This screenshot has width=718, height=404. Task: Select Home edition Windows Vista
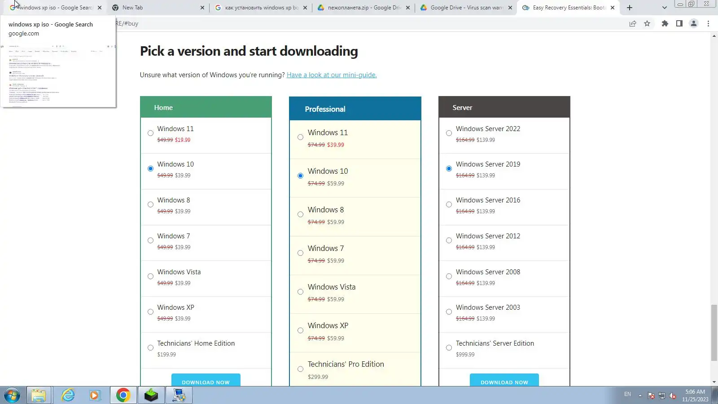[150, 277]
